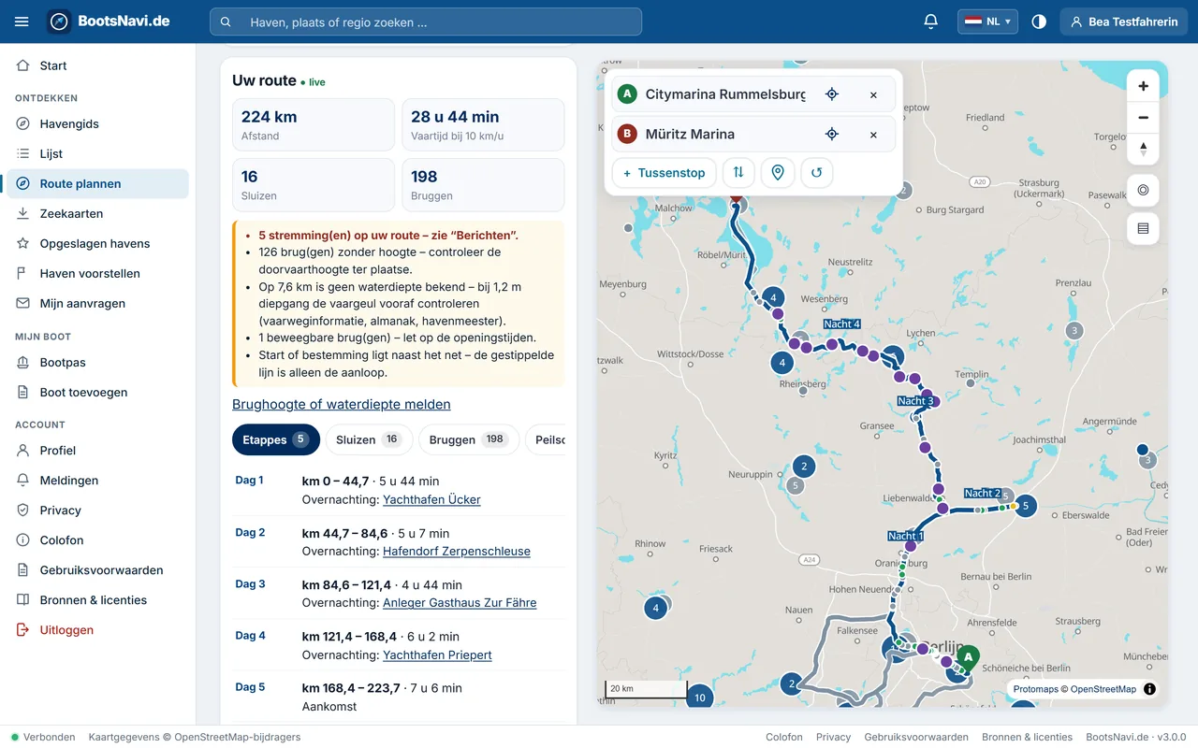Locate Citymarina Rummelsburg using its crosshair icon
Screen dimensions: 1198x748
(x=832, y=94)
